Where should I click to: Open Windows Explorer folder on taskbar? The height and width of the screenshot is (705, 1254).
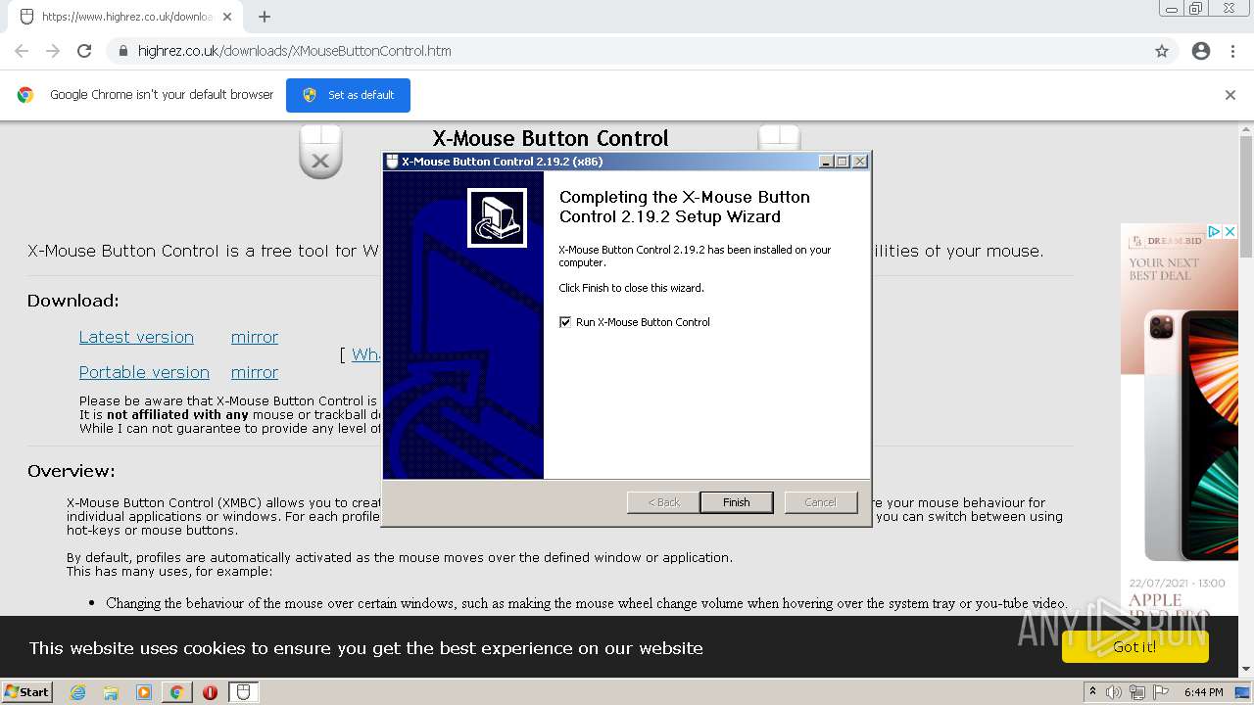click(x=111, y=692)
